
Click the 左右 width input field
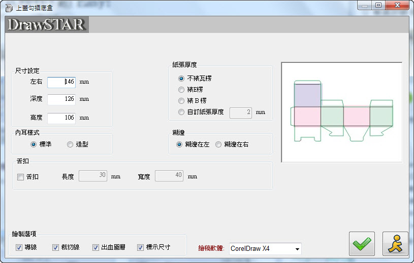tap(61, 82)
